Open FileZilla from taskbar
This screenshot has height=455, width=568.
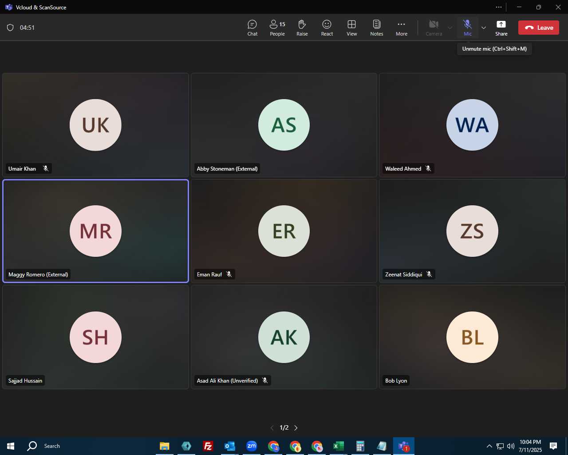(208, 446)
